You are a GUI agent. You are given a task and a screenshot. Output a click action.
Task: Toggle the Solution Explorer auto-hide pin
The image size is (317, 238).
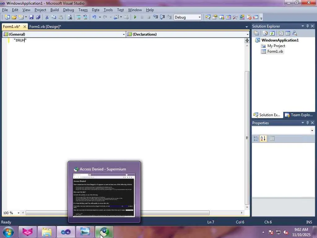pyautogui.click(x=307, y=26)
